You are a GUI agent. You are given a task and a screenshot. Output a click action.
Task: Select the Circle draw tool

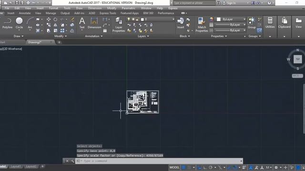click(x=19, y=23)
